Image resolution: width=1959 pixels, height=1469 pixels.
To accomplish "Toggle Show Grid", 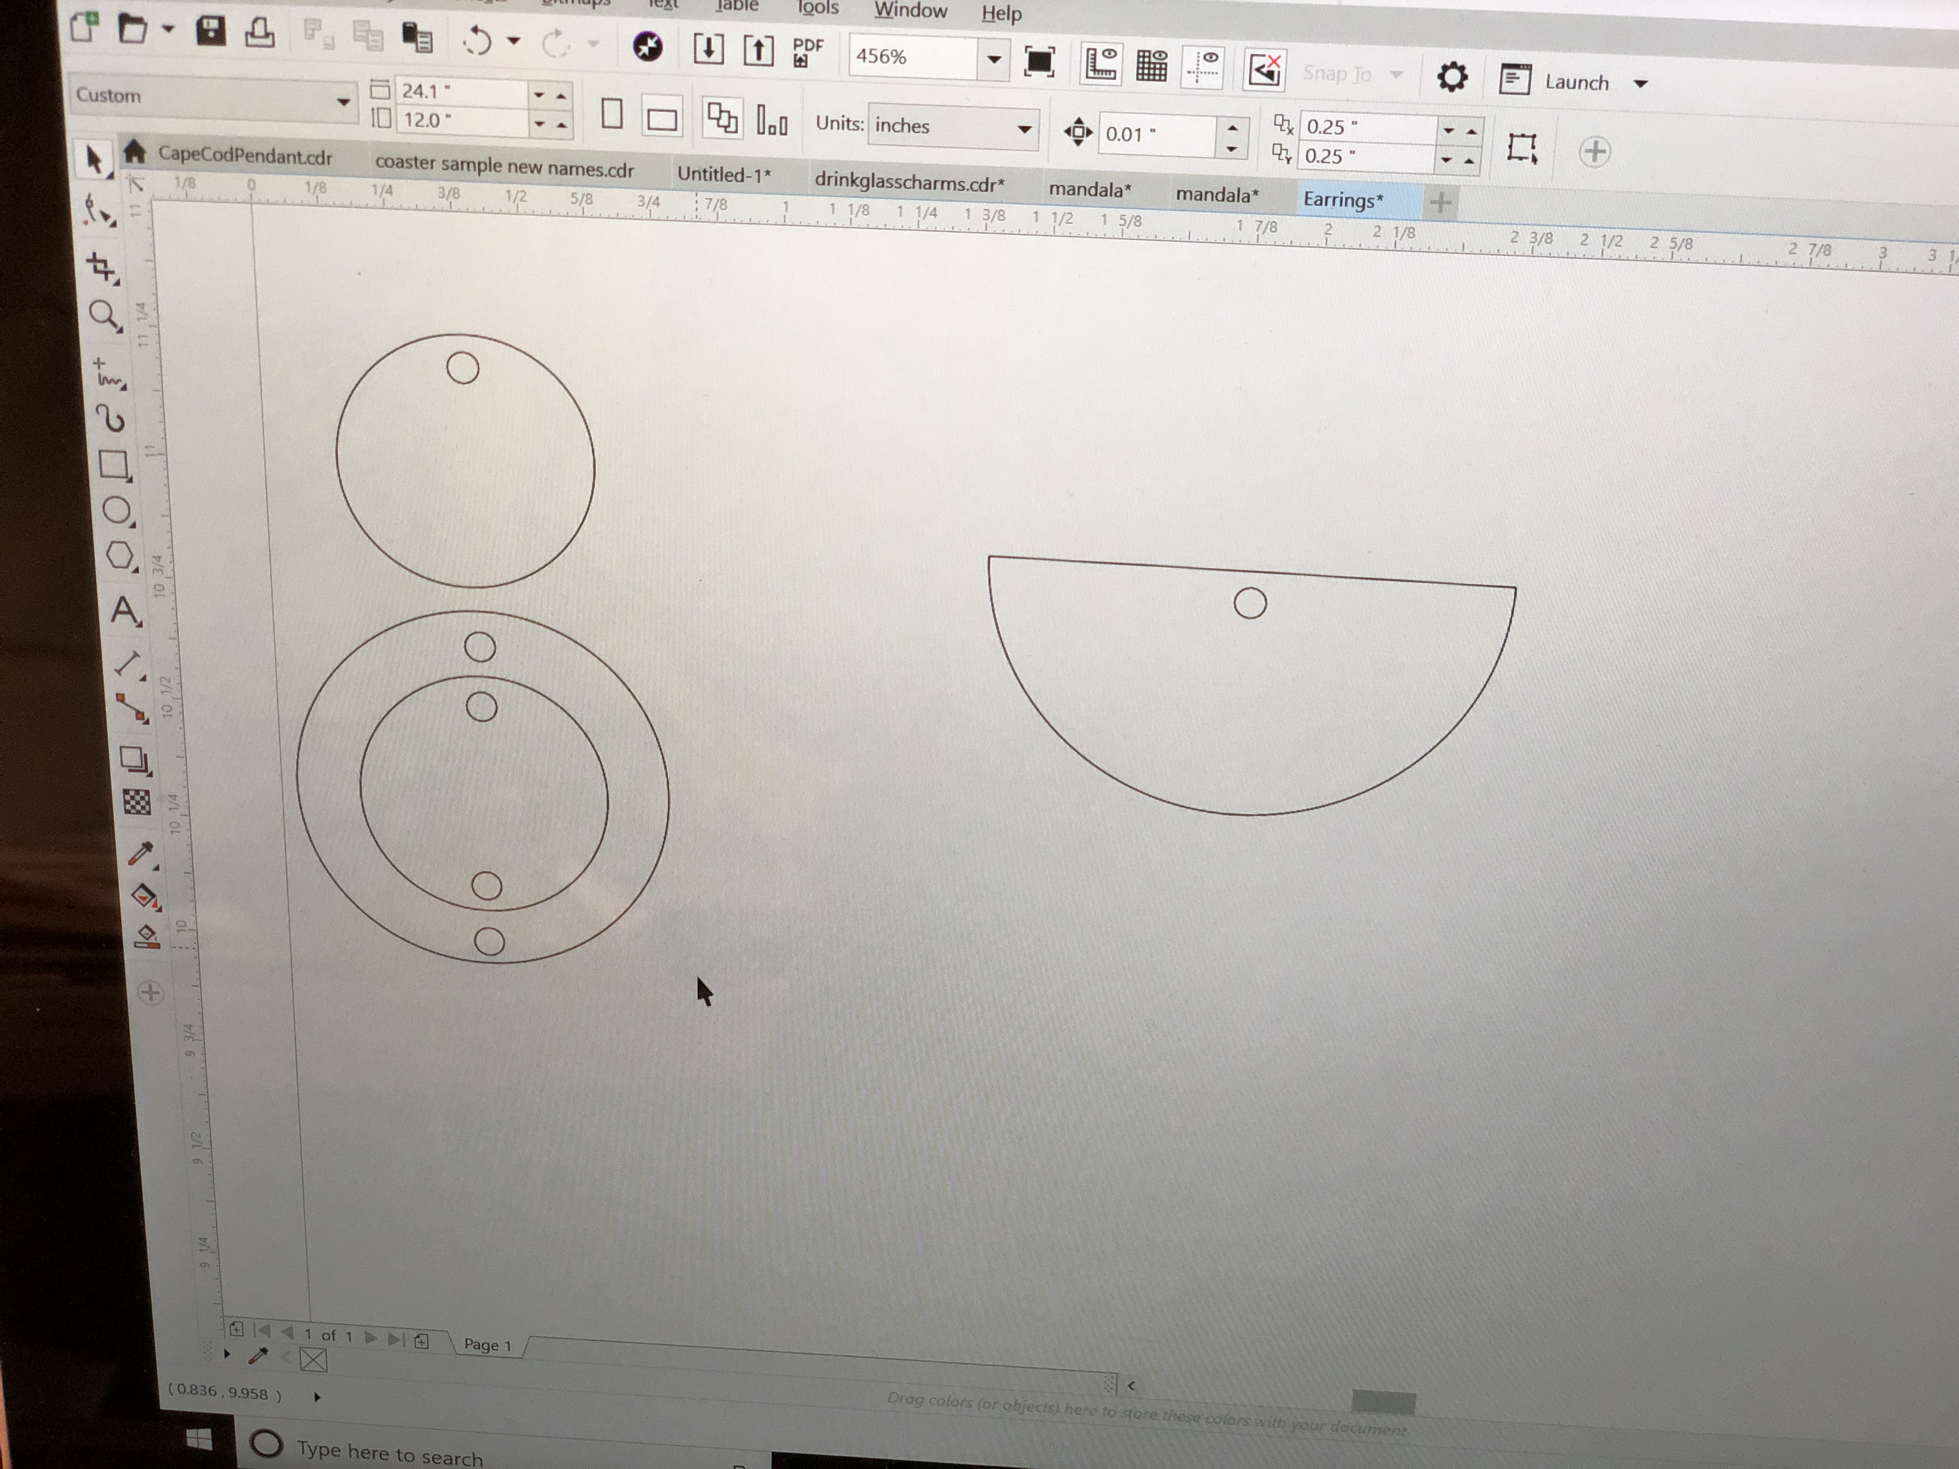I will coord(1151,66).
